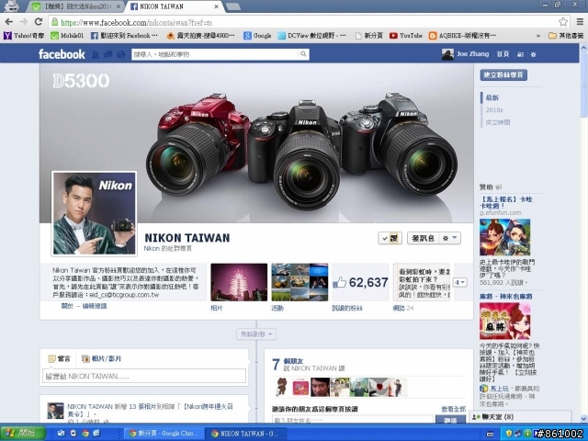Click the Facebook friend requests icon
The image size is (588, 441).
[x=96, y=55]
